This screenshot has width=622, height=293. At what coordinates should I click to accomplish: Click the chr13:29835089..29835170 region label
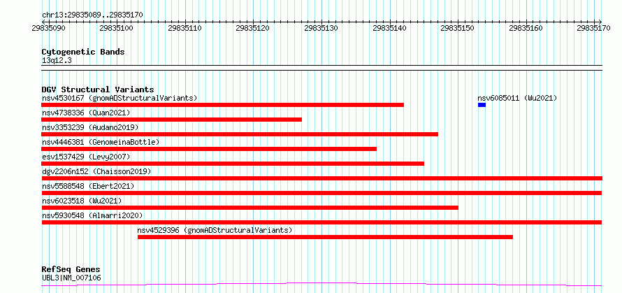(92, 15)
